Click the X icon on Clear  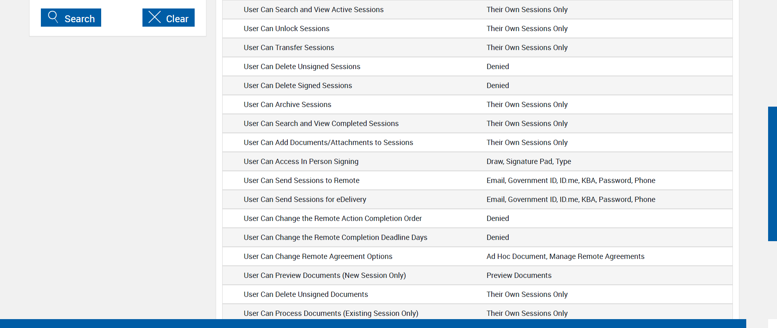click(x=155, y=17)
